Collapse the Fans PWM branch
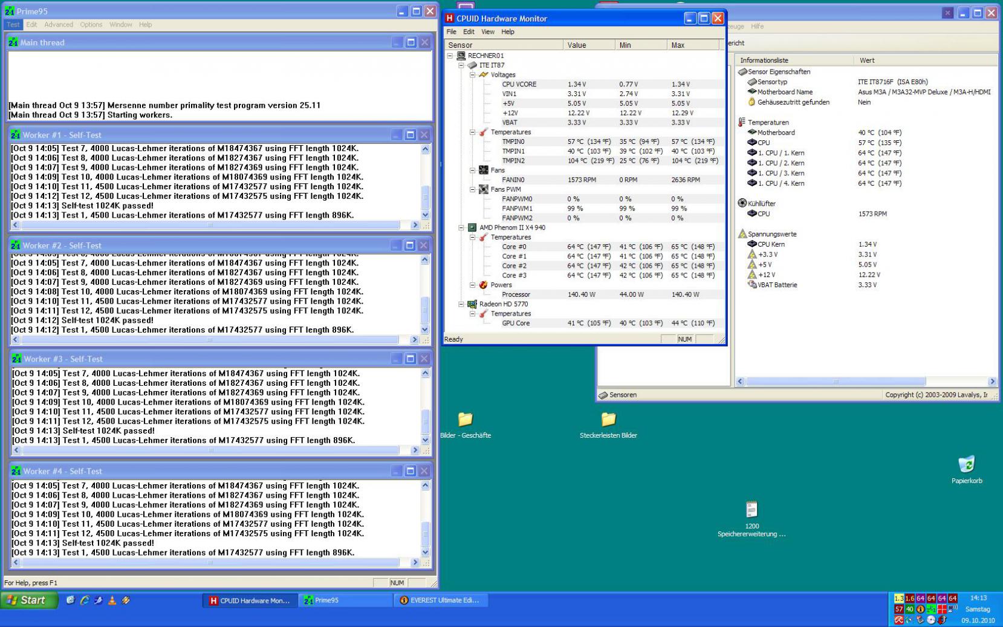Viewport: 1003px width, 627px height. 473,189
